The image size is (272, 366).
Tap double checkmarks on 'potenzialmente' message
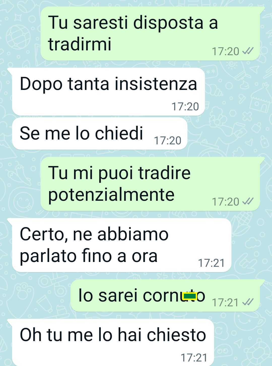coord(247,201)
